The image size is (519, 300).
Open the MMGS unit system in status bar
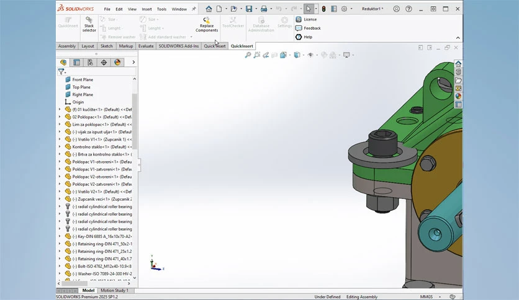[426, 297]
